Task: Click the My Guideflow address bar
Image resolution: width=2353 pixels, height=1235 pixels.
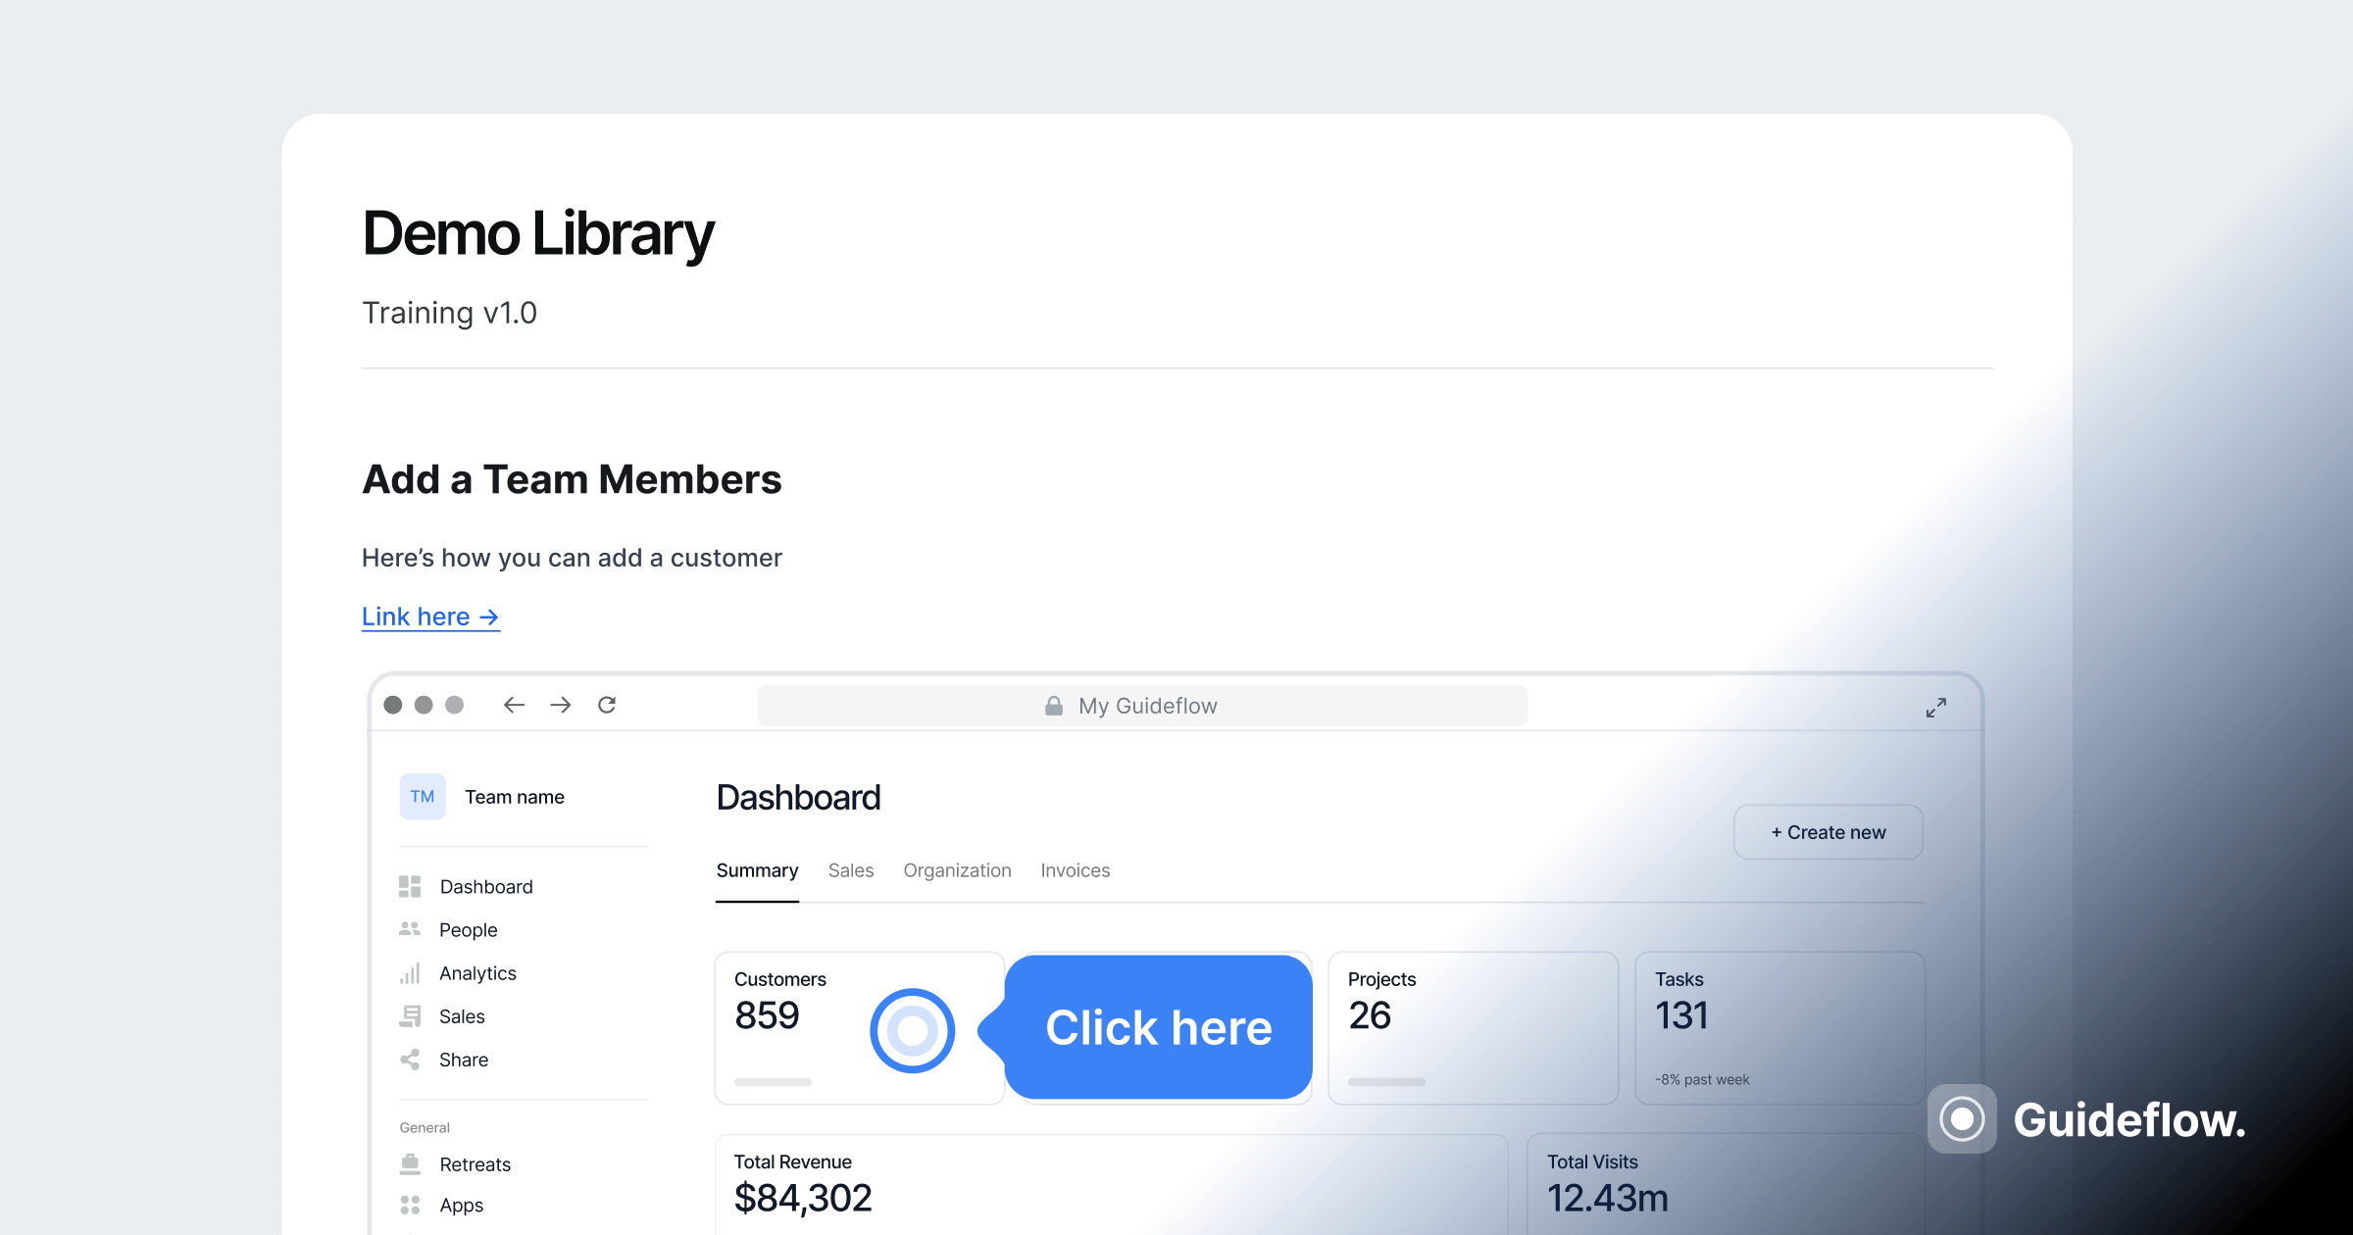Action: click(1142, 706)
